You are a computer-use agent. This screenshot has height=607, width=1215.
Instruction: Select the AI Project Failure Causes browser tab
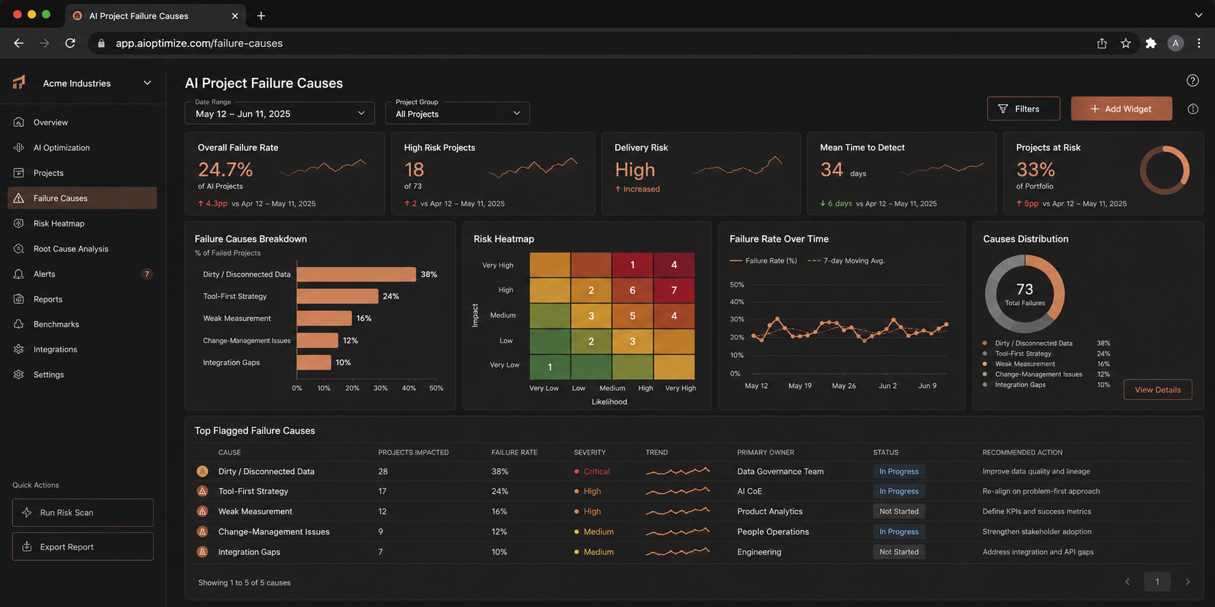pos(156,15)
